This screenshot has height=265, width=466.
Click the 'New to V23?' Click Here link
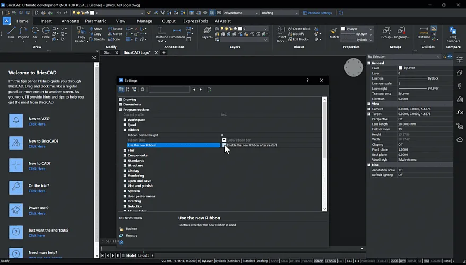[37, 124]
